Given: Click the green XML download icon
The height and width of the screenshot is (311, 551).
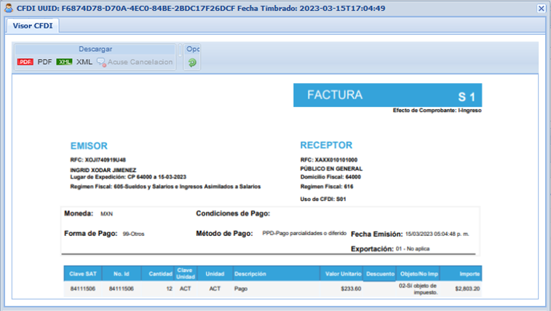Looking at the screenshot, I should [x=64, y=63].
